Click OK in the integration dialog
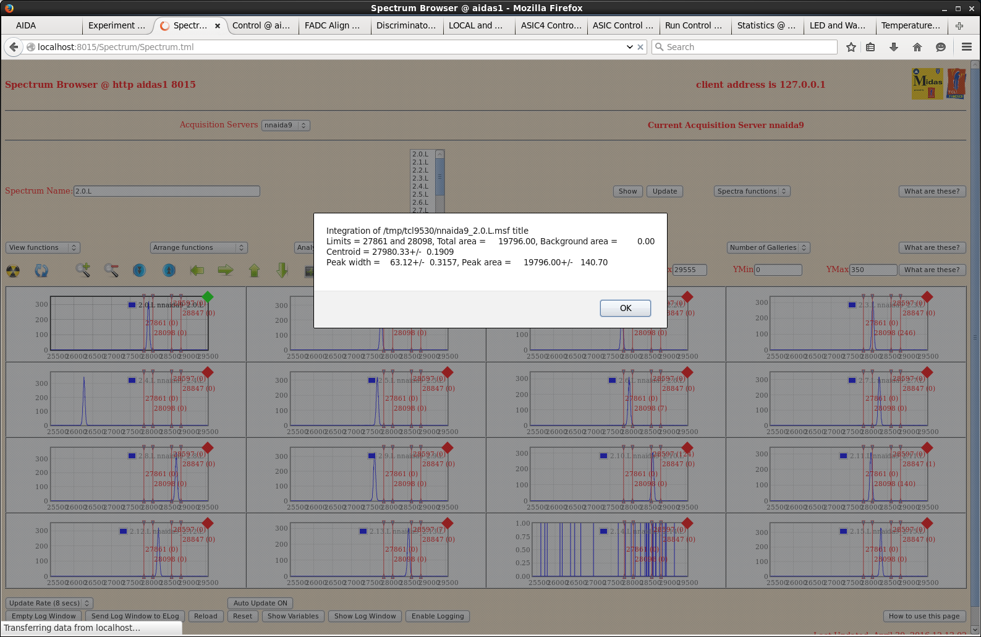This screenshot has width=981, height=637. coord(625,308)
